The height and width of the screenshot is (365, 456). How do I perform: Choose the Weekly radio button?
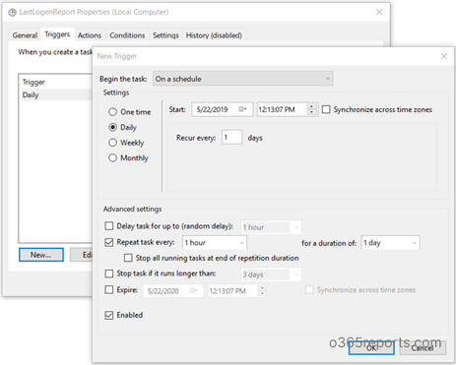(112, 143)
